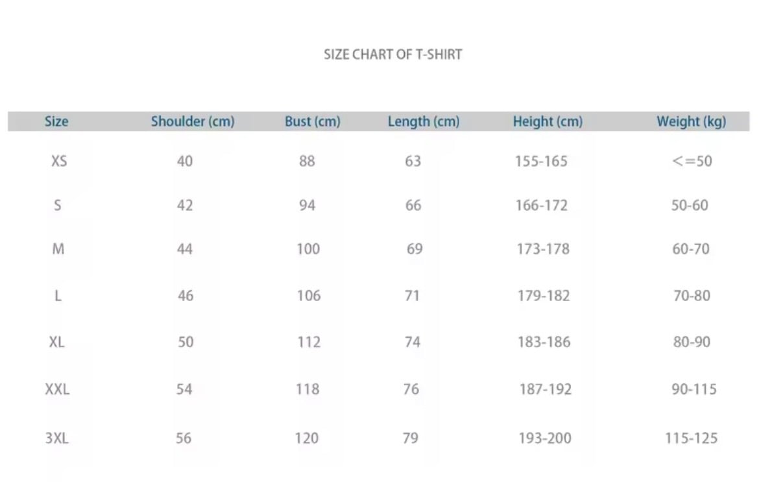Select the Length (cm) column header

[x=423, y=121]
